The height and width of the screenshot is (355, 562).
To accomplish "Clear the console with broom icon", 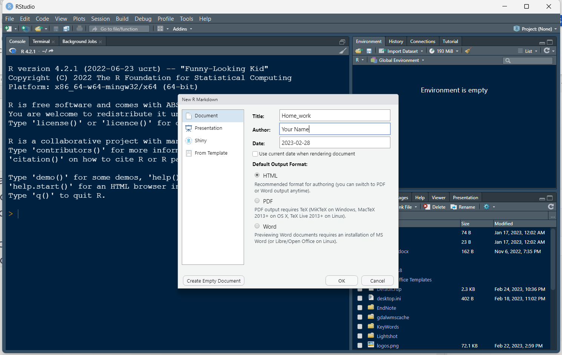I will pyautogui.click(x=342, y=51).
